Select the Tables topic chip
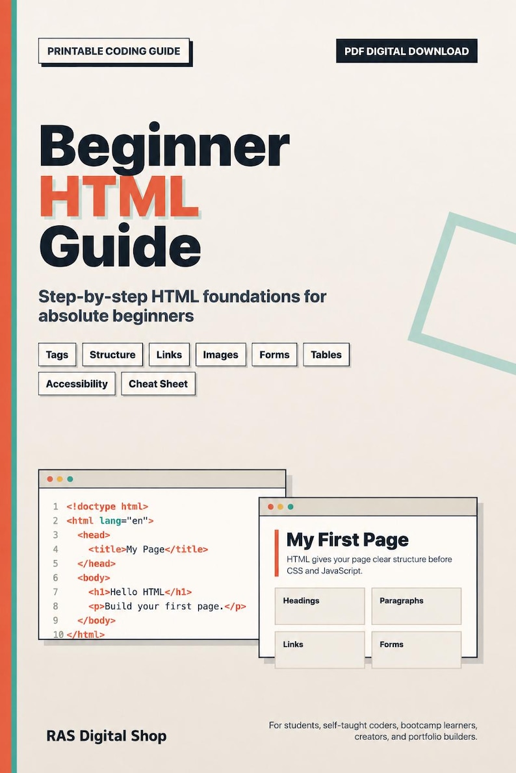 point(326,355)
